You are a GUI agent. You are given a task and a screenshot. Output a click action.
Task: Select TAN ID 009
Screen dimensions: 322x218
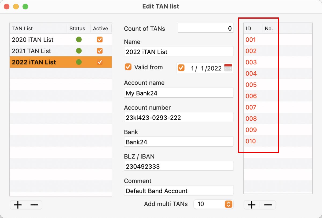(278, 130)
